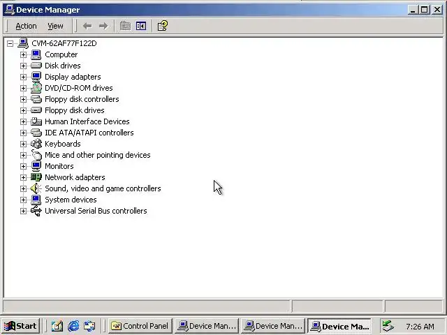447x335 pixels.
Task: Expand the Disk drives category
Action: pyautogui.click(x=23, y=66)
